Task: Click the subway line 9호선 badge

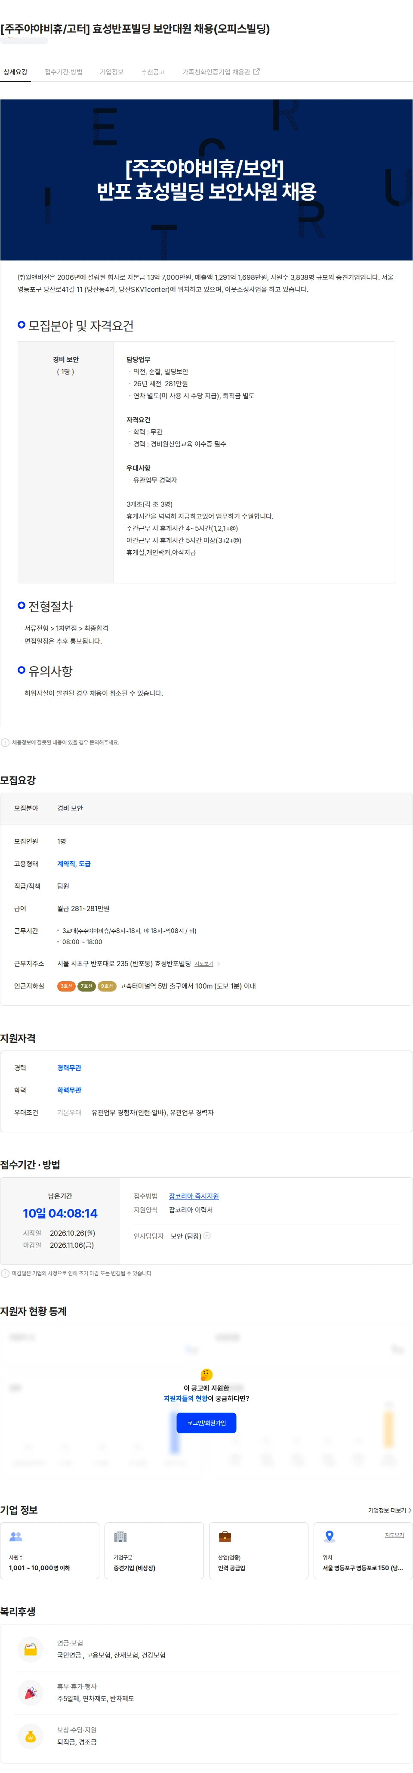Action: coord(107,986)
